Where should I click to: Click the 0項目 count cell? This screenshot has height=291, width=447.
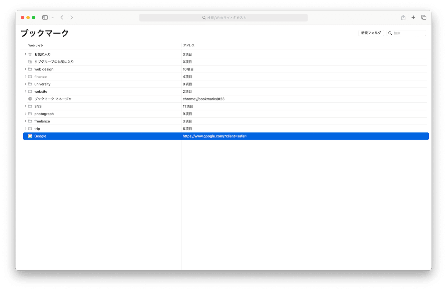(187, 62)
